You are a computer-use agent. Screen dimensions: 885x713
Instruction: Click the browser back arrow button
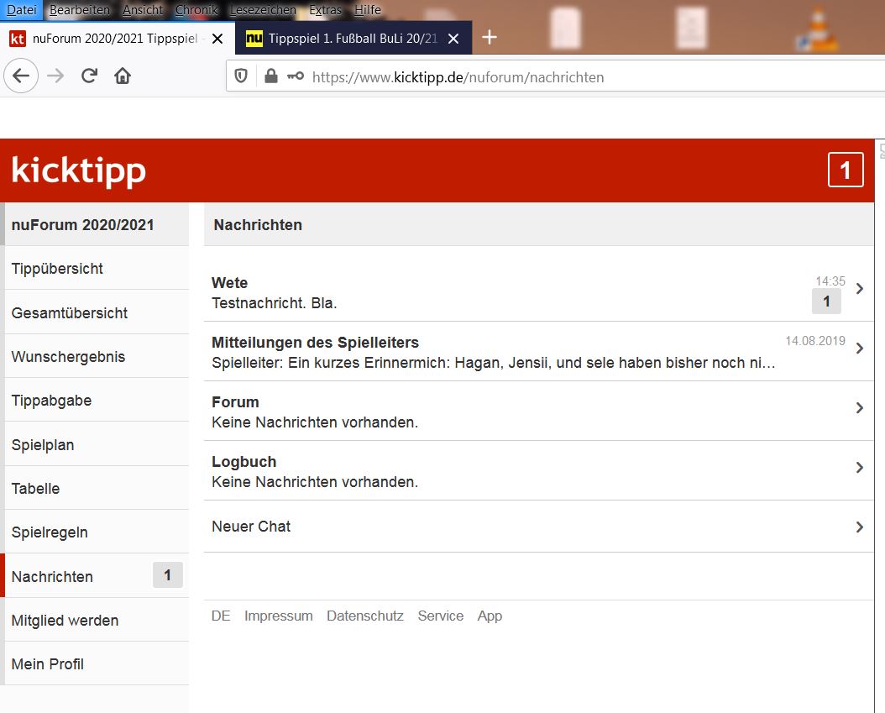[x=21, y=76]
